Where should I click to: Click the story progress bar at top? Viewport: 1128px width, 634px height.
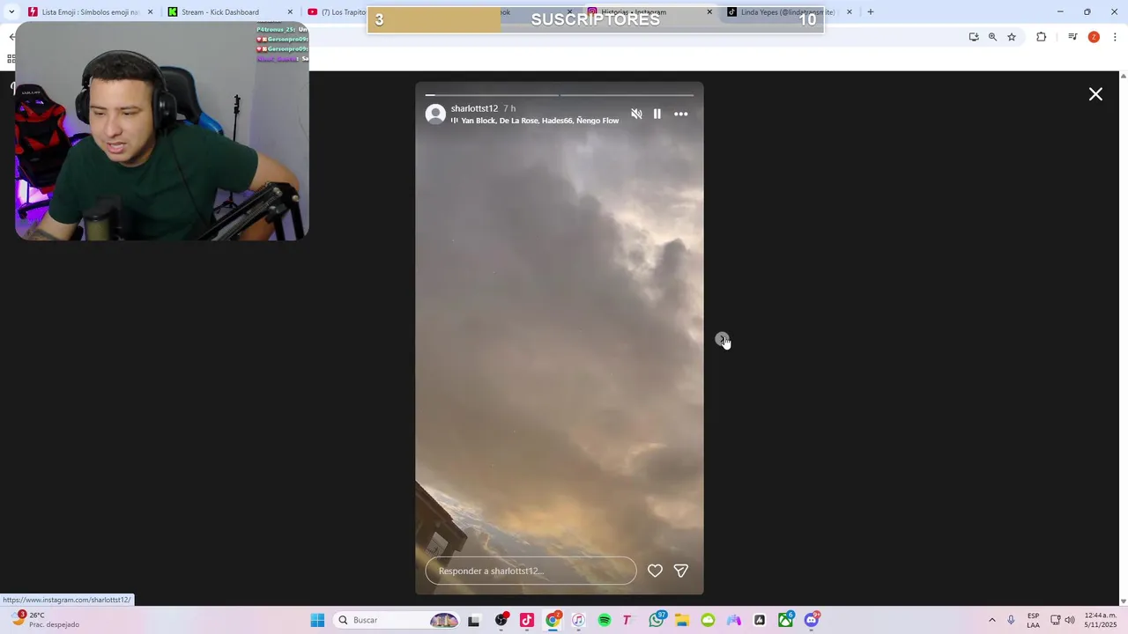(x=560, y=94)
